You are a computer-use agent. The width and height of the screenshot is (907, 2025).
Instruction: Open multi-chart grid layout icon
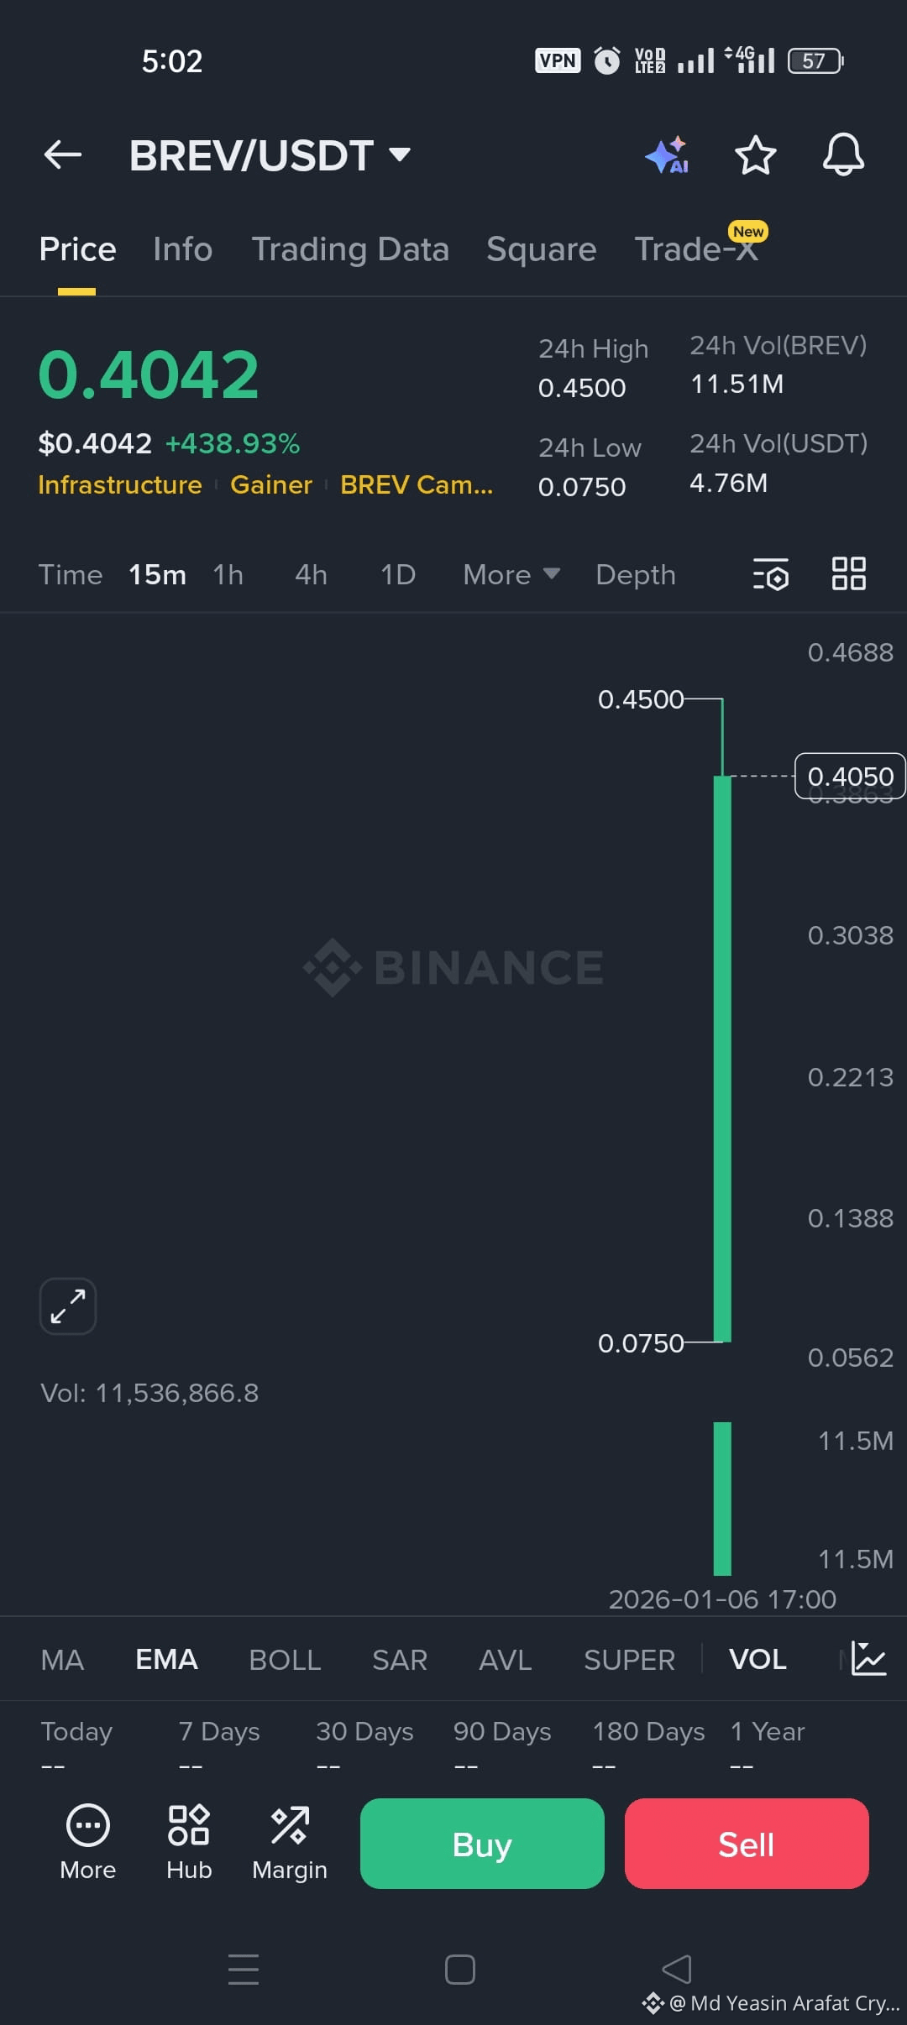point(848,574)
